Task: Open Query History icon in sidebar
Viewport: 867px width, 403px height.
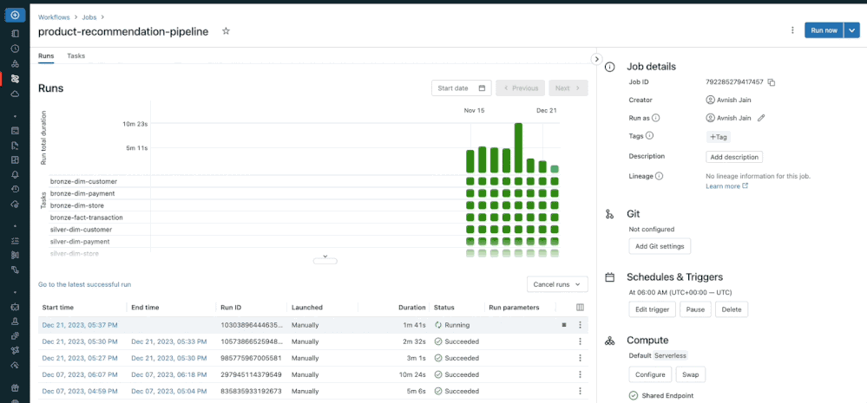Action: tap(15, 189)
